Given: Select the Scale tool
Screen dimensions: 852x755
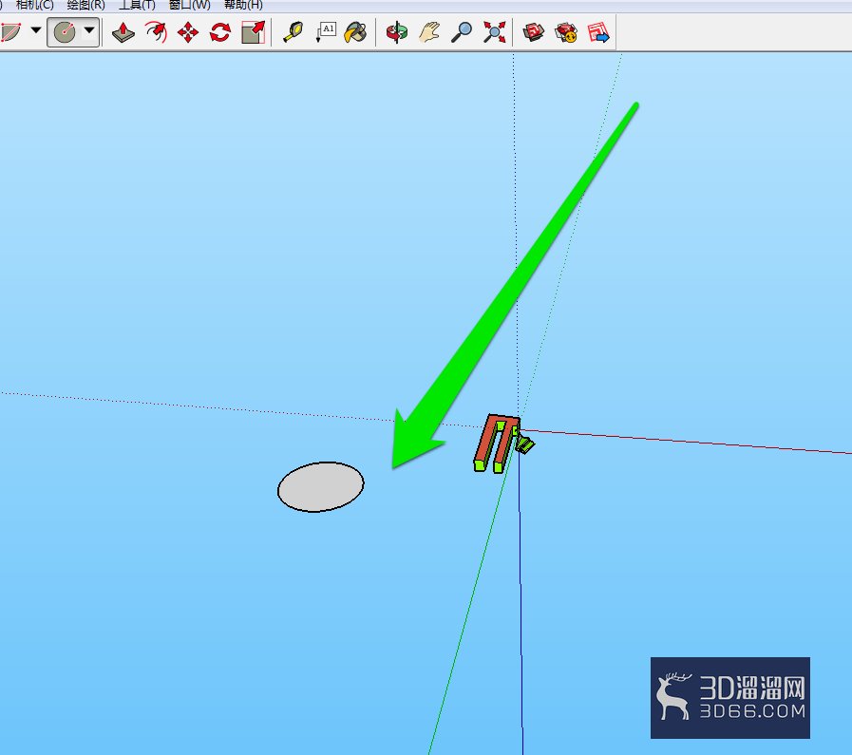Looking at the screenshot, I should click(x=254, y=32).
